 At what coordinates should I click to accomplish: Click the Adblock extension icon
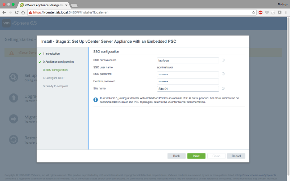[x=260, y=12]
